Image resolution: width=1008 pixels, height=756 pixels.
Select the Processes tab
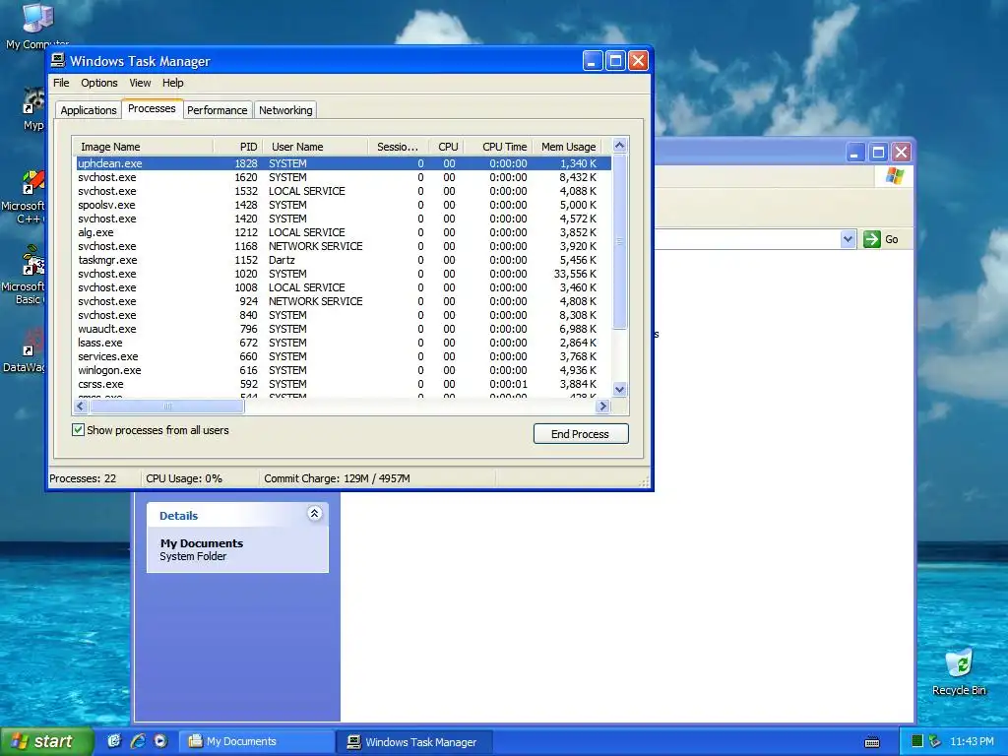tap(152, 108)
